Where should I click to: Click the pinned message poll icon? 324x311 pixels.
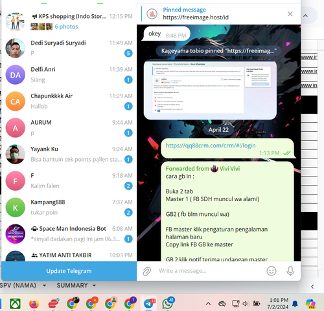[x=152, y=14]
